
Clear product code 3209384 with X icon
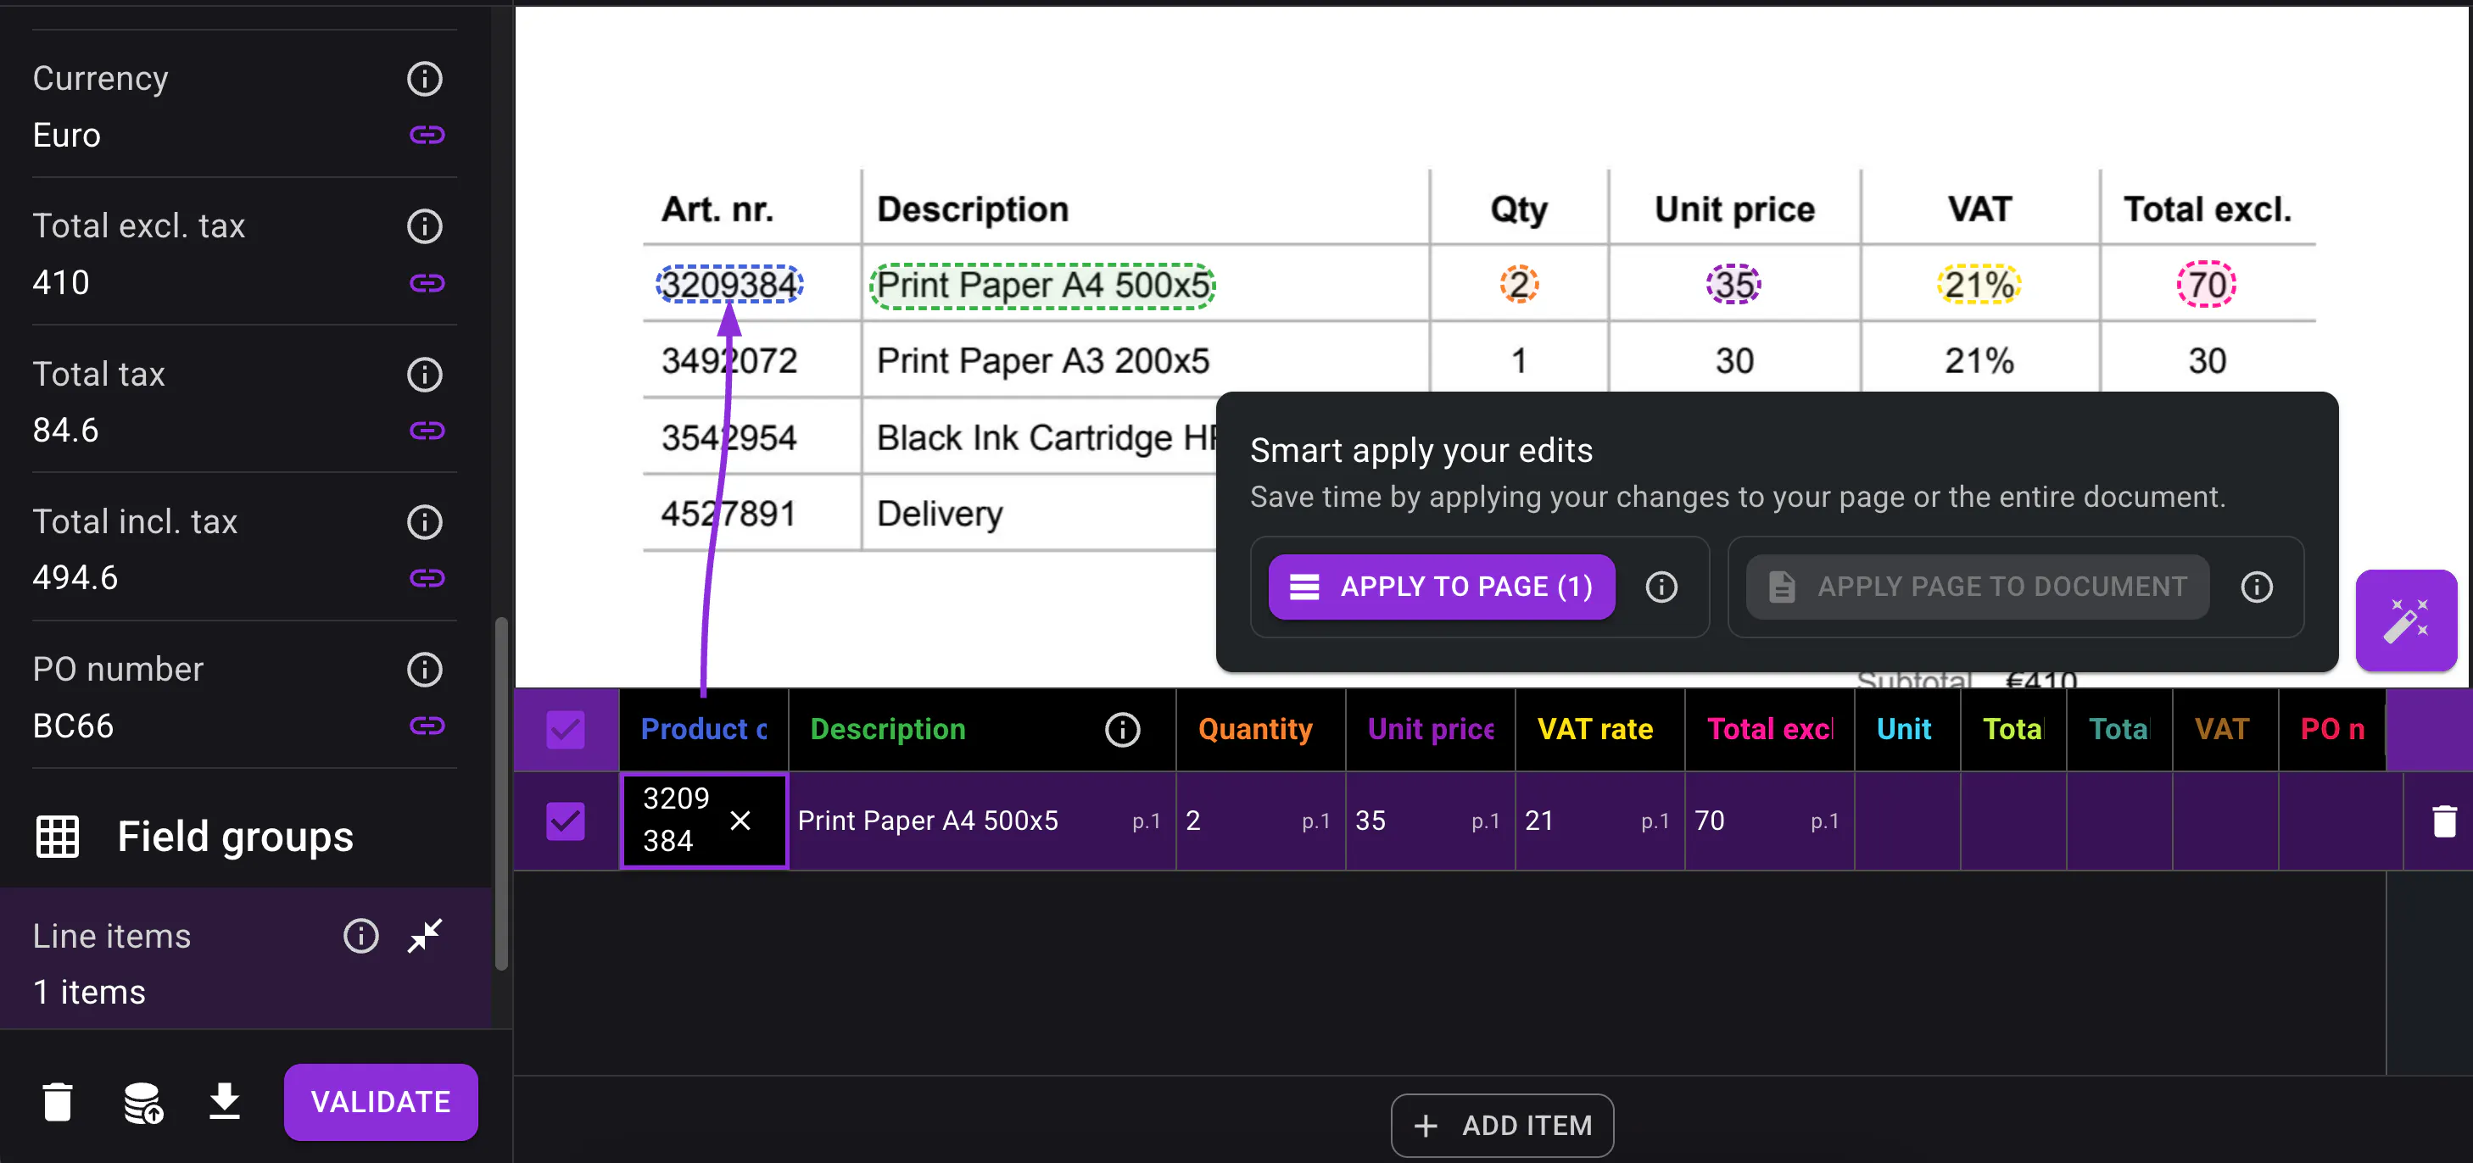(x=740, y=821)
